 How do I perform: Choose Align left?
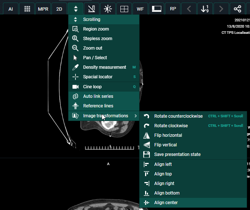[x=193, y=164]
